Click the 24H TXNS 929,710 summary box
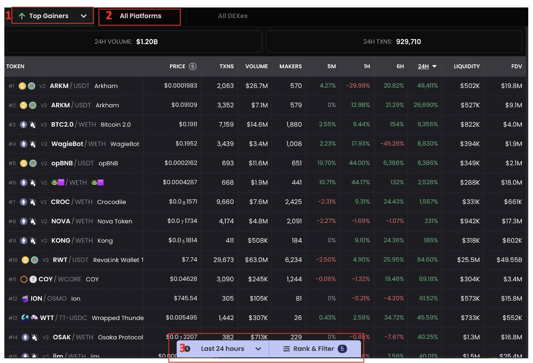Screen dimensions: 533x363 [x=394, y=42]
